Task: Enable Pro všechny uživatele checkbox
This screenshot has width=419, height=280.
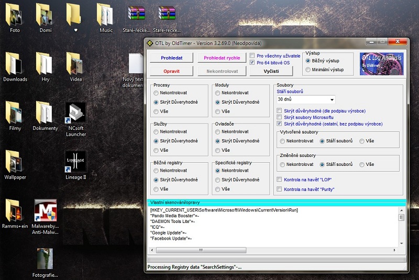Action: 252,55
